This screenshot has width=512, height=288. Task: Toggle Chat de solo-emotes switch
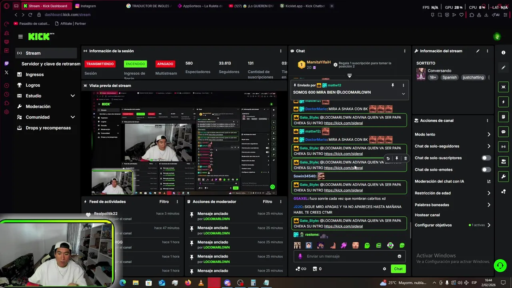486,170
